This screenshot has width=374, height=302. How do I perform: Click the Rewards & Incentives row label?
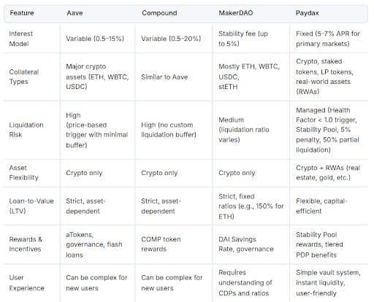pyautogui.click(x=26, y=244)
